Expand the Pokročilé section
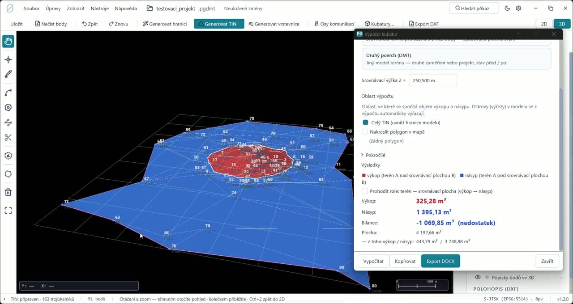 click(373, 155)
